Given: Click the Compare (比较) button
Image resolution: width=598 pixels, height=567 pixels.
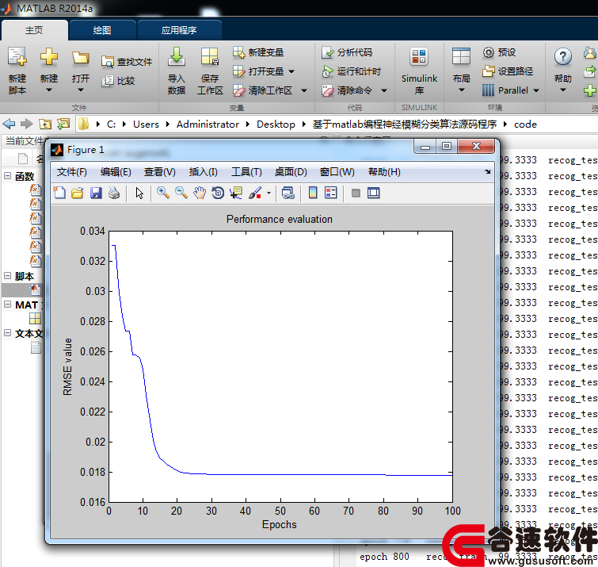Looking at the screenshot, I should (118, 81).
